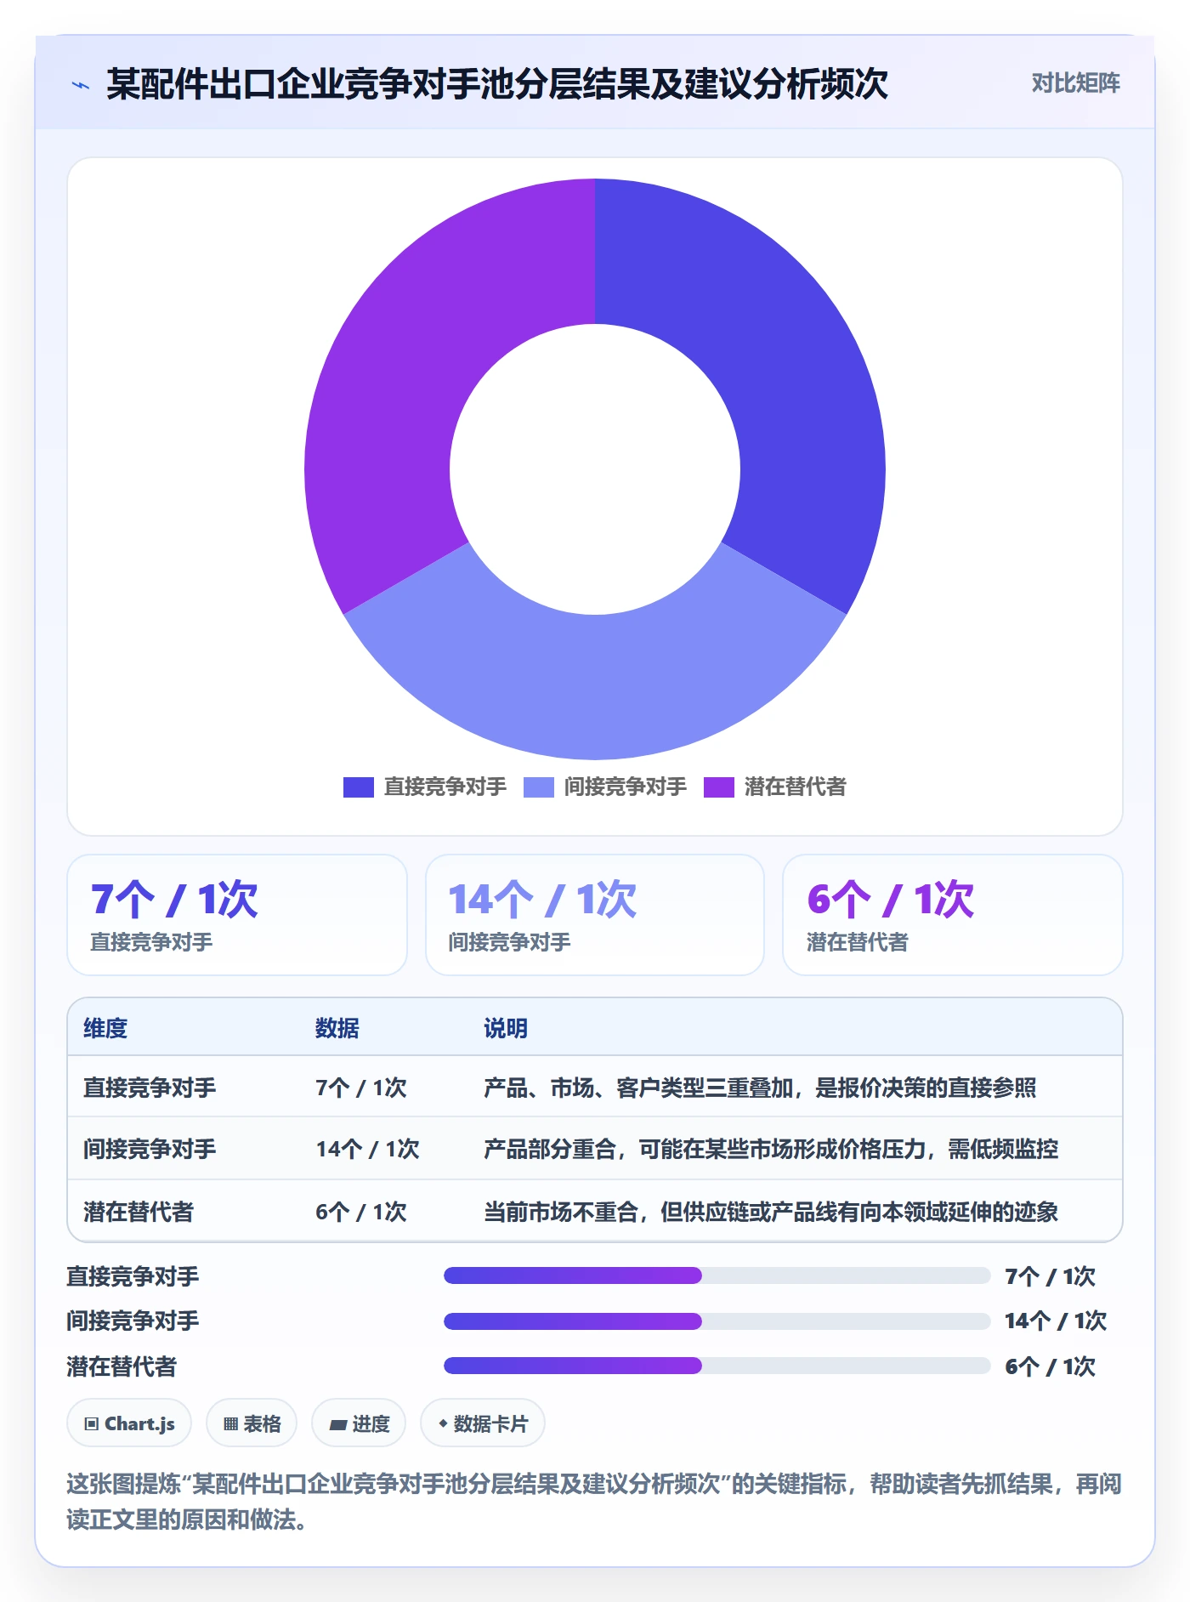Click the 说明 column header

coord(506,1028)
